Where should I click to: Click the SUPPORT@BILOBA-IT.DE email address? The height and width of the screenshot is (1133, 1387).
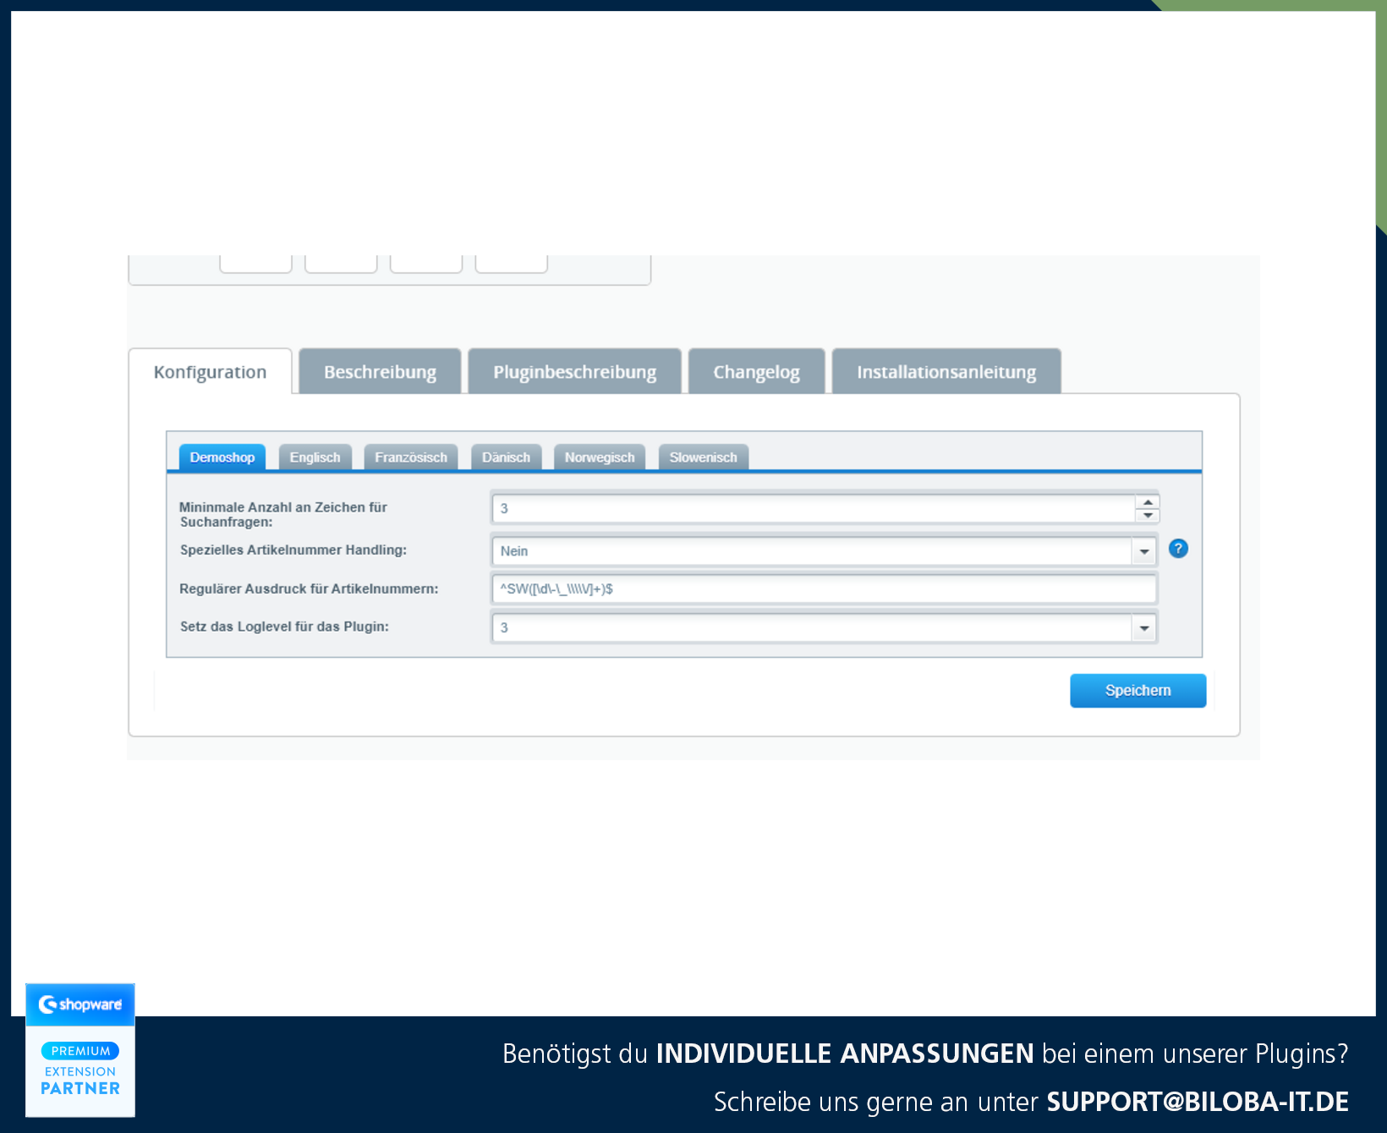(1198, 1102)
